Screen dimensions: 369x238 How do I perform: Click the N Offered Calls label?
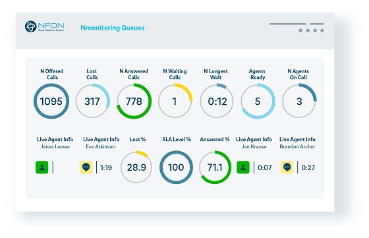(52, 74)
